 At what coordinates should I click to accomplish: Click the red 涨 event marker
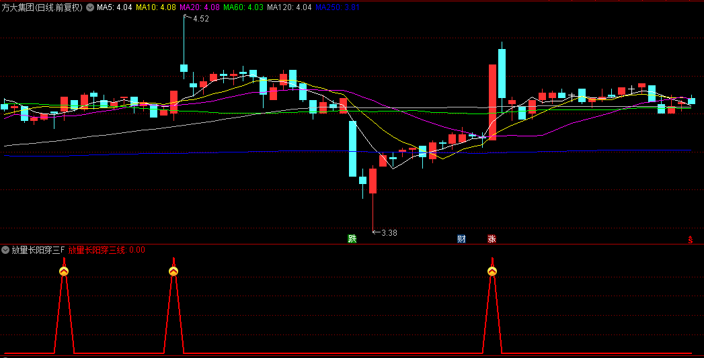[x=492, y=238]
